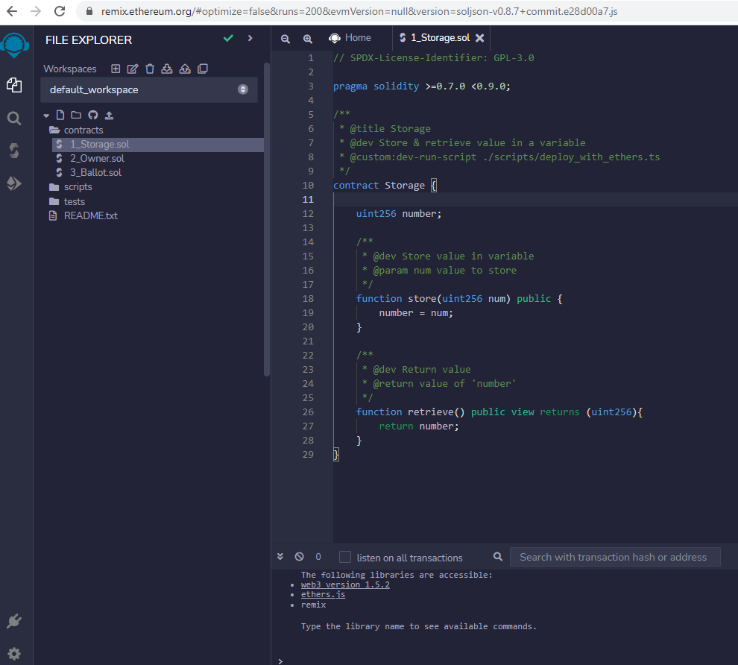Open the ethers.js link
Screen dimensions: 738x665
[323, 594]
